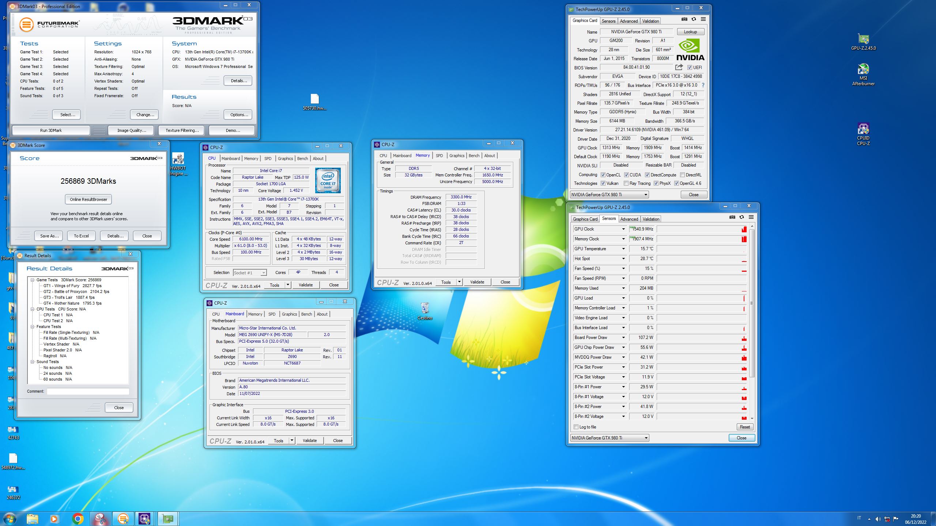Toggle the Ray Tracing checkbox

tap(626, 183)
